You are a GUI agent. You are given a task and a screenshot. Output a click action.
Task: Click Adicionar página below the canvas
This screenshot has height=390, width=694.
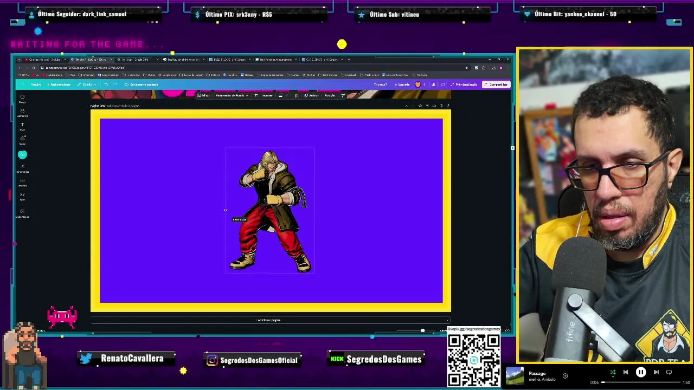[x=268, y=320]
